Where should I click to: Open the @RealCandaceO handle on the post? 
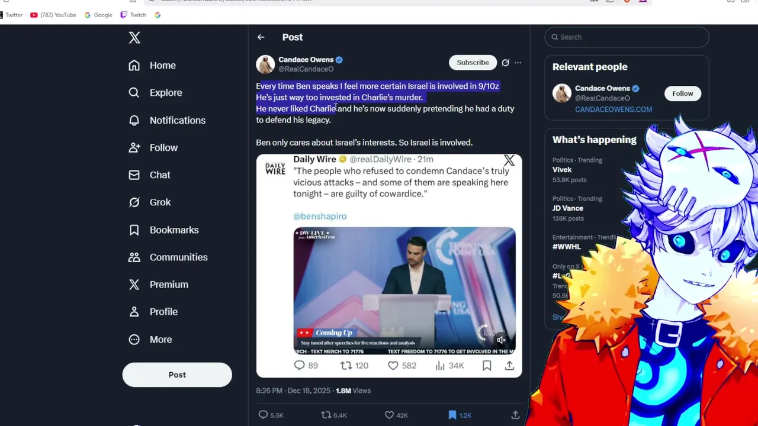[306, 69]
